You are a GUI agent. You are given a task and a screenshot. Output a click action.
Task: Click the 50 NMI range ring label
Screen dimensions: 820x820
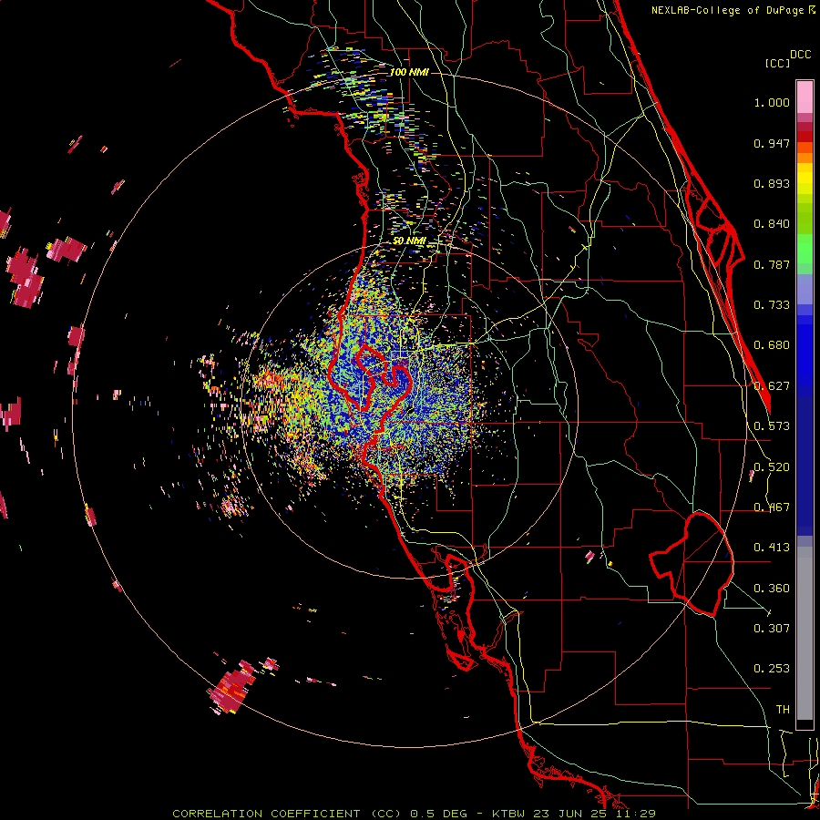coord(409,241)
